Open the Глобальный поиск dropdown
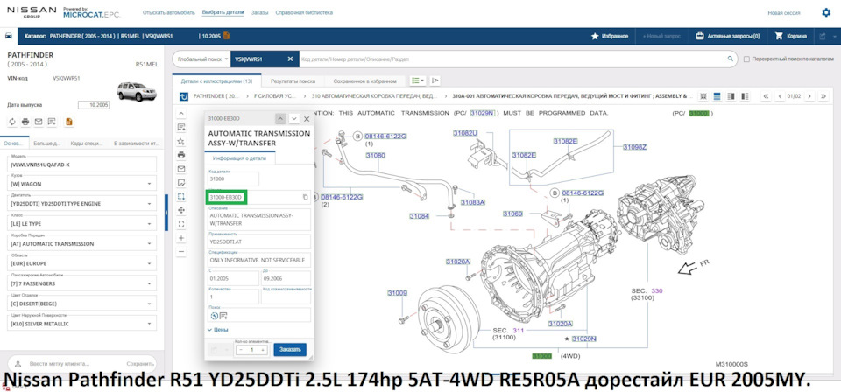 (202, 59)
